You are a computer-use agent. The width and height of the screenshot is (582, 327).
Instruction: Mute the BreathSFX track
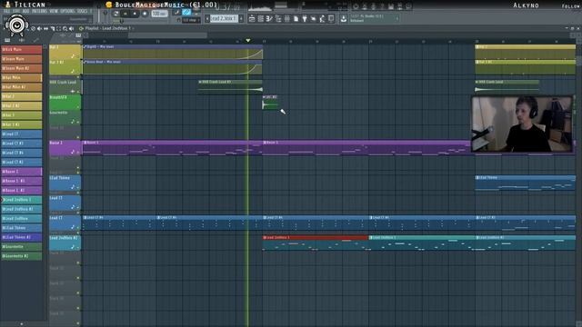78,107
